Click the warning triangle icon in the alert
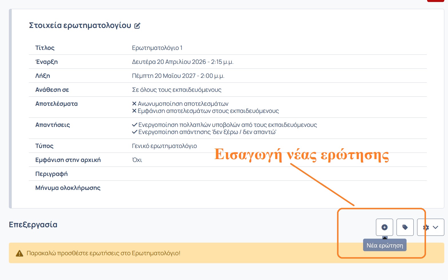The height and width of the screenshot is (280, 448). [19, 253]
